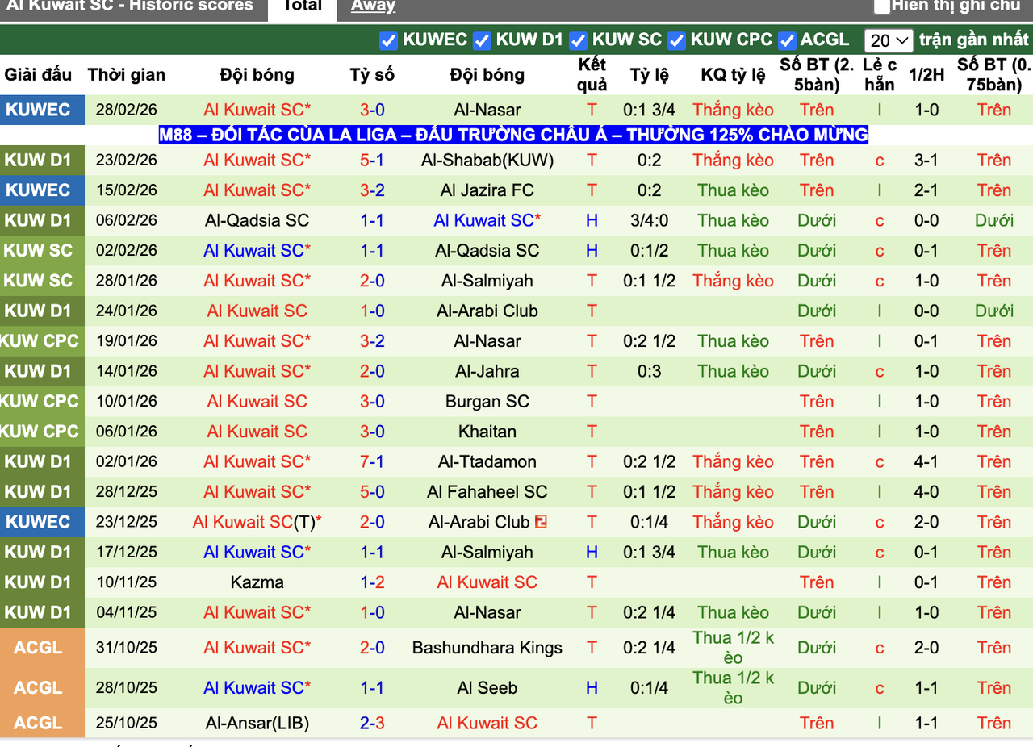1033x747 pixels.
Task: Select Al-Salmiyah in the 28/01/26 row
Action: (487, 281)
